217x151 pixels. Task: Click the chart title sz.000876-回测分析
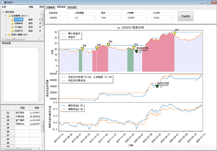pos(131,28)
